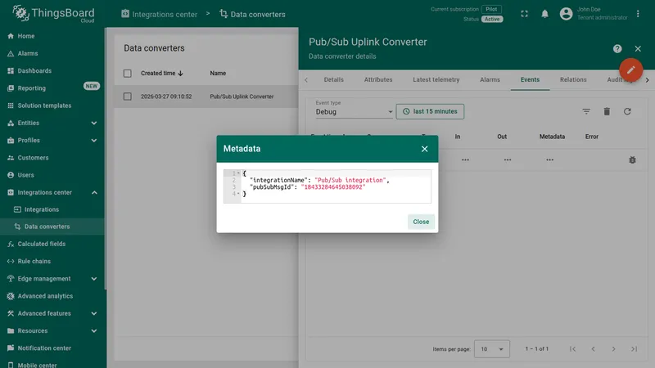This screenshot has width=655, height=368.
Task: Click Data converters breadcrumb
Action: (252, 14)
